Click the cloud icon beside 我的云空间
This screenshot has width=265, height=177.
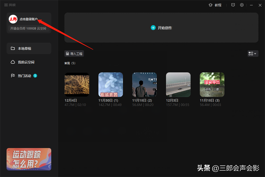13,62
